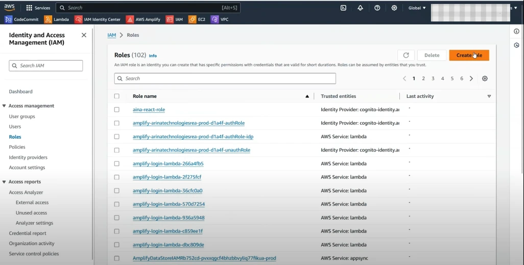
Task: Go to Policies in the sidebar
Action: tap(17, 147)
